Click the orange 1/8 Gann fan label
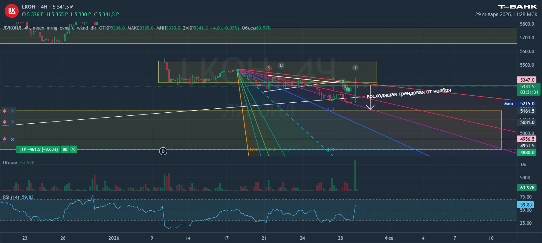542x243 pixels. pyautogui.click(x=253, y=150)
